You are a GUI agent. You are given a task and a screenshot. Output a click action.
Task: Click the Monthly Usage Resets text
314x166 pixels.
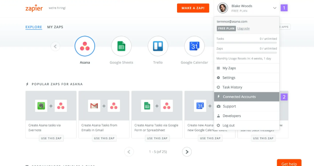click(x=244, y=58)
